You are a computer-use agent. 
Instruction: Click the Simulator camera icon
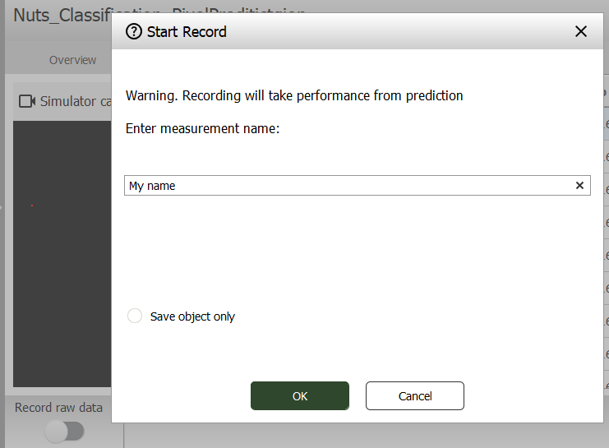[x=27, y=101]
